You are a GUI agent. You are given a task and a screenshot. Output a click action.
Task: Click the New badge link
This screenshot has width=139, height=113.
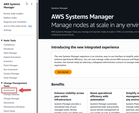(x=30, y=26)
